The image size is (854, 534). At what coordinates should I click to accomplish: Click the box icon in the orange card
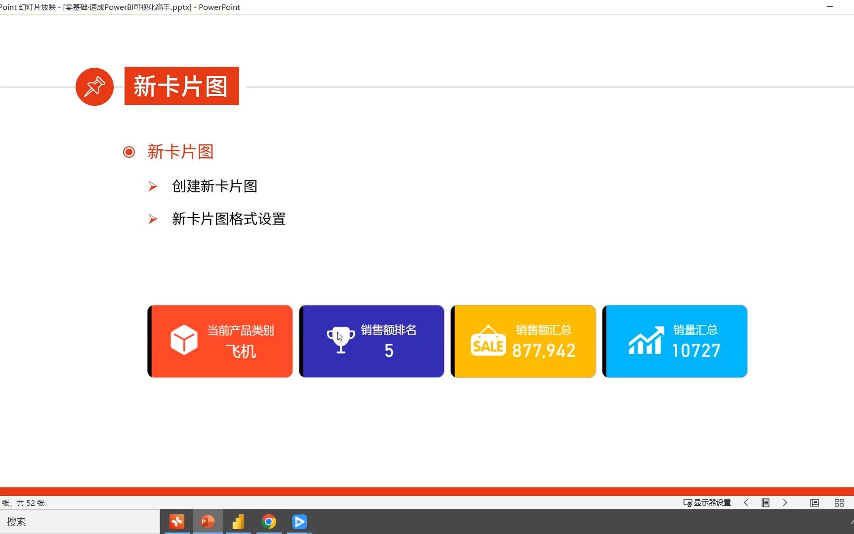184,340
